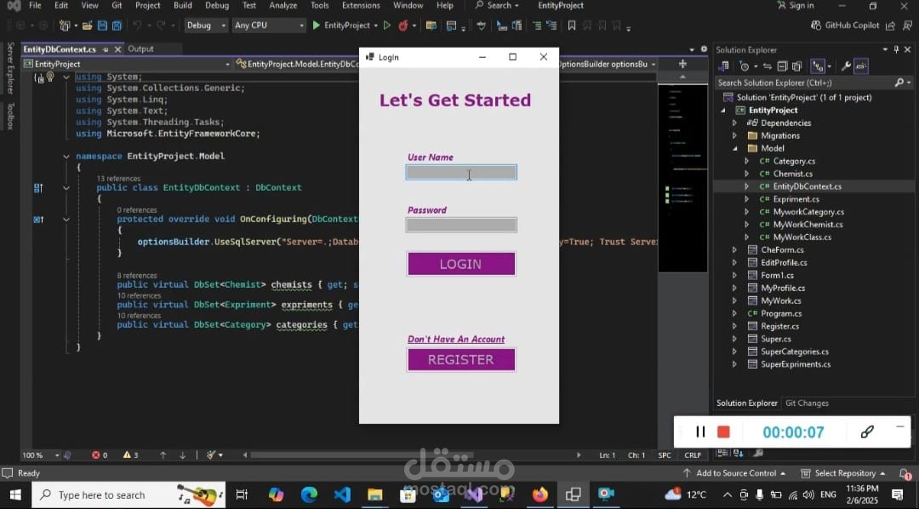Stop the screen recording with red square
Viewport: 919px width, 509px height.
click(x=723, y=432)
